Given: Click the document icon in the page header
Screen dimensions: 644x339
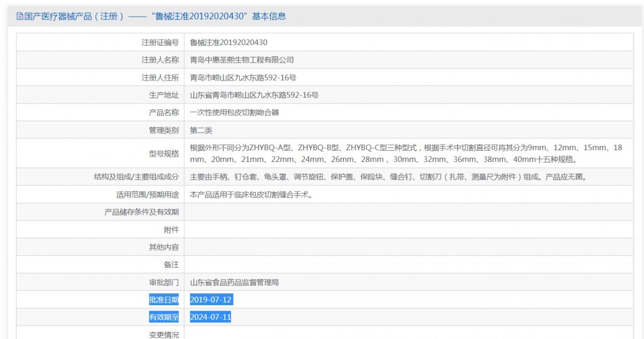Looking at the screenshot, I should (x=20, y=17).
